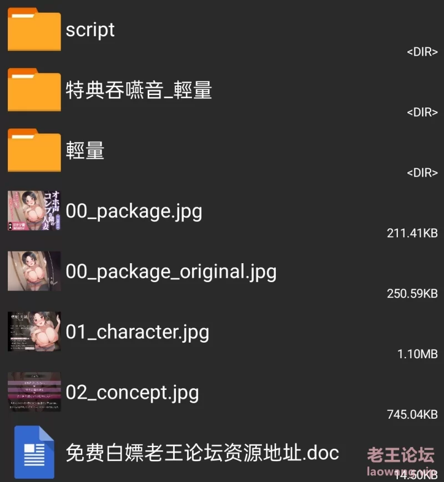
Task: Open the 輕量 folder icon
Action: [34, 150]
